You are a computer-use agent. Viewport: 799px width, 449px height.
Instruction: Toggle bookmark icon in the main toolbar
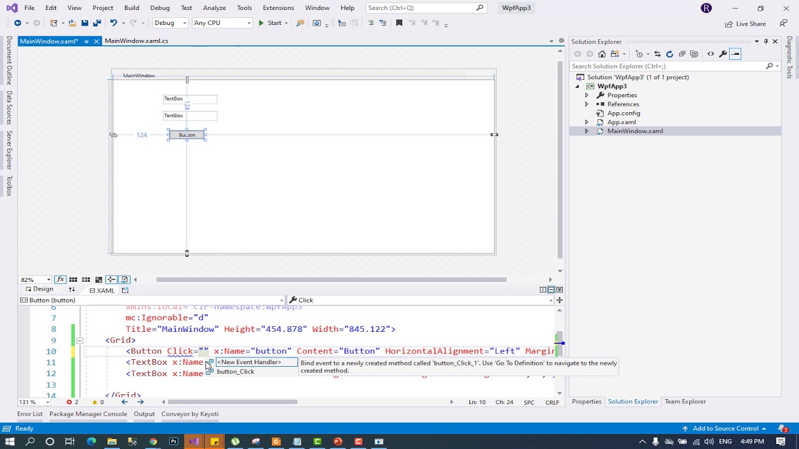pyautogui.click(x=399, y=23)
